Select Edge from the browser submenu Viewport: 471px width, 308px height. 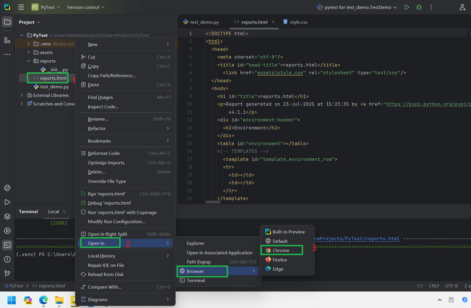click(287, 269)
